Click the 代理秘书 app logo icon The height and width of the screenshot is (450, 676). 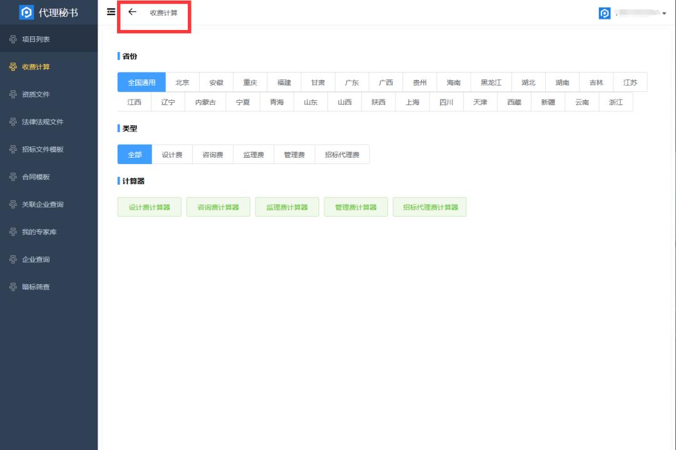[x=26, y=12]
